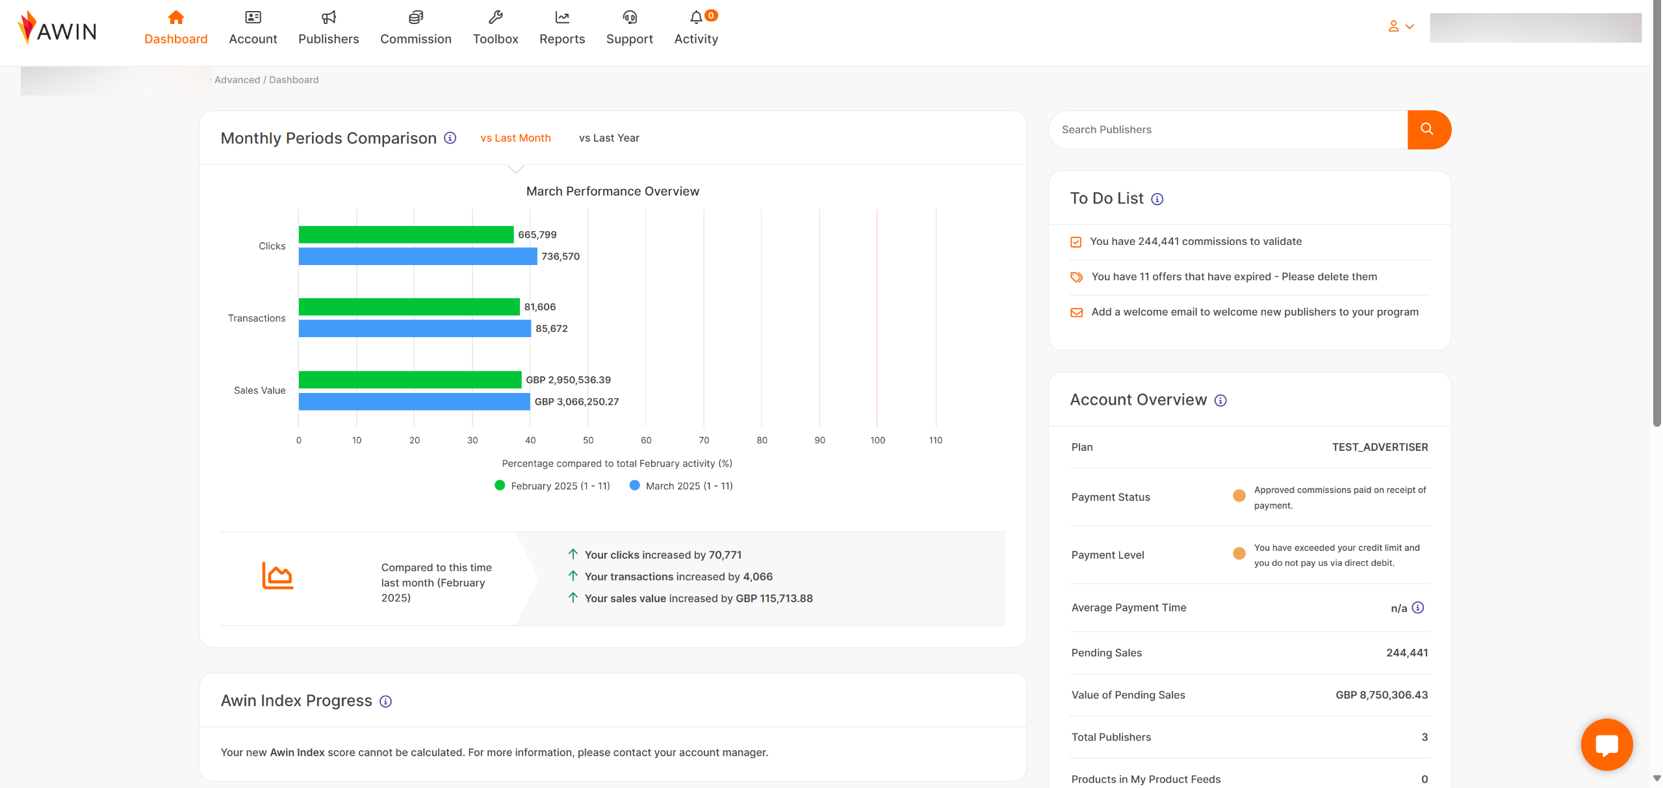
Task: Click the orange search magnifier button
Action: [x=1428, y=129]
